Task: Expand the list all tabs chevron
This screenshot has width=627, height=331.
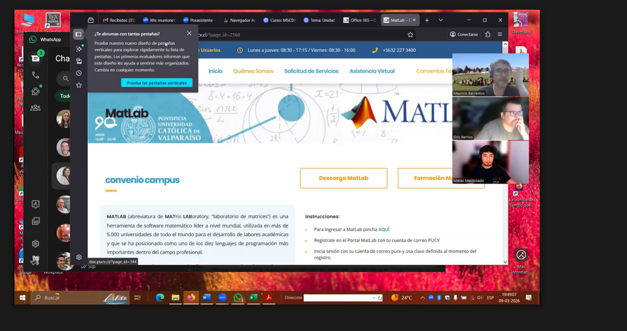Action: (x=441, y=20)
